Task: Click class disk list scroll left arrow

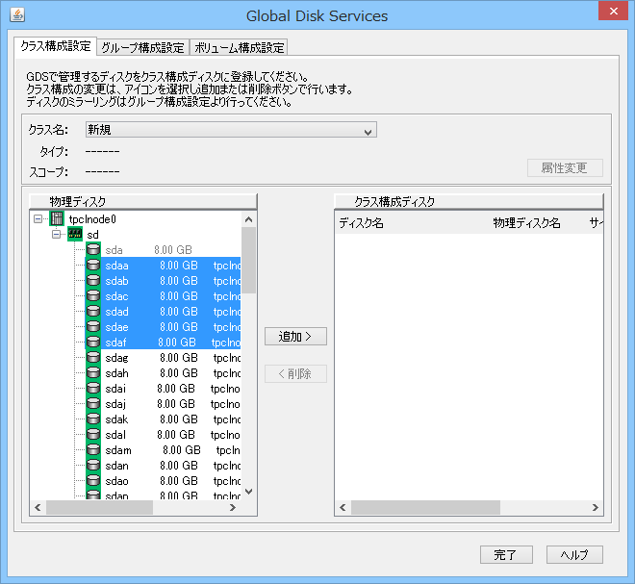Action: pyautogui.click(x=343, y=507)
